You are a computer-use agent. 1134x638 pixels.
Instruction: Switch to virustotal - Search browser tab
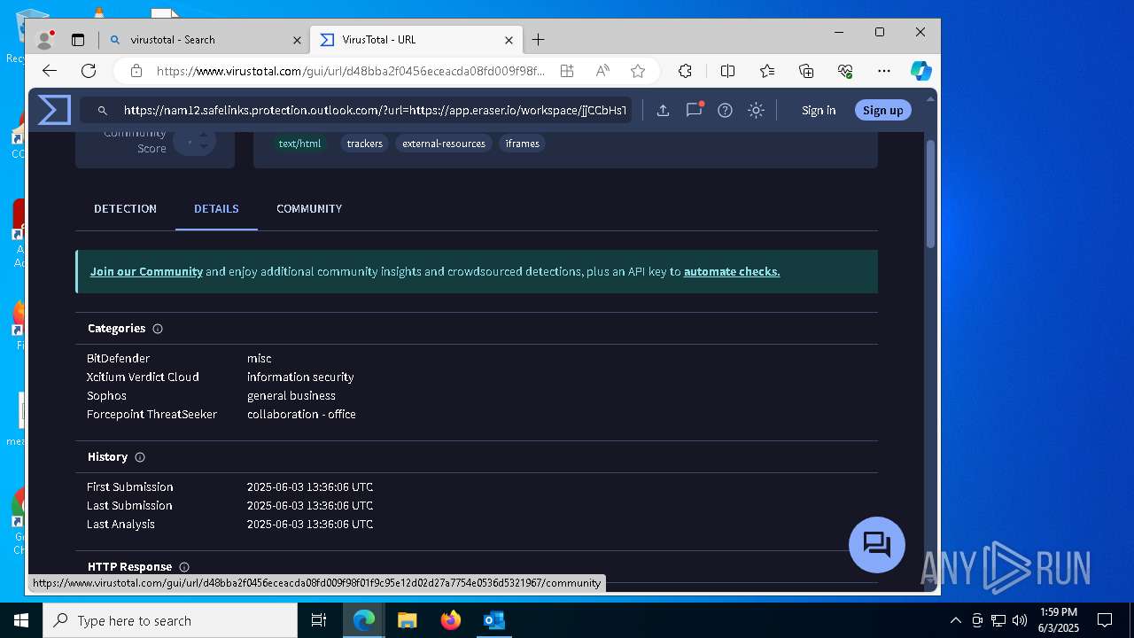click(x=204, y=40)
